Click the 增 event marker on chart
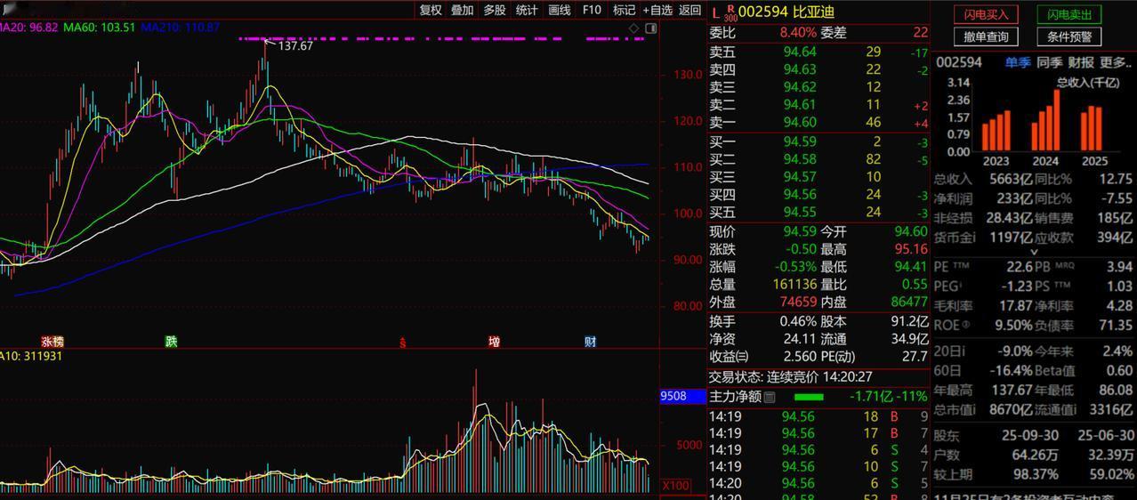The height and width of the screenshot is (500, 1137). click(494, 342)
